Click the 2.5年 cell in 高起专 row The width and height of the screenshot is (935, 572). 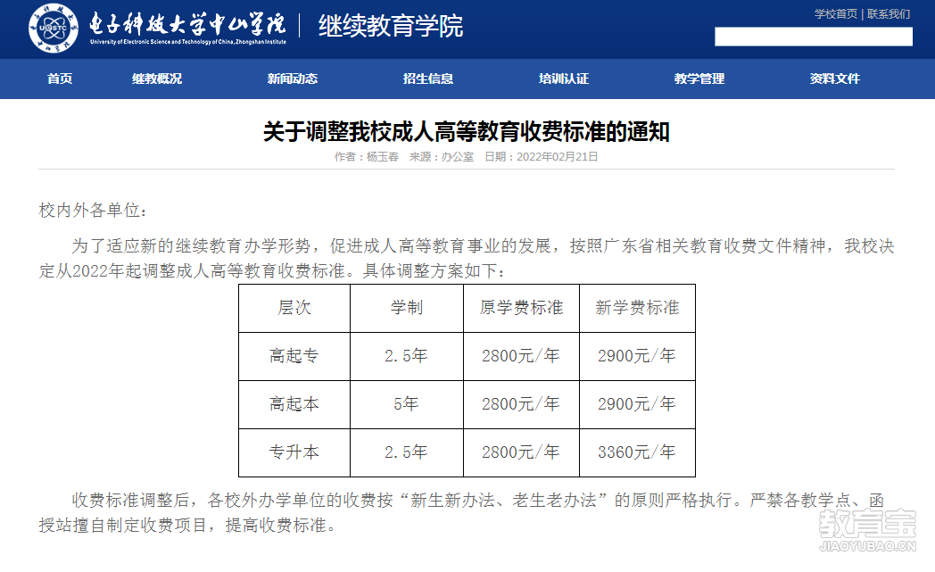[406, 356]
